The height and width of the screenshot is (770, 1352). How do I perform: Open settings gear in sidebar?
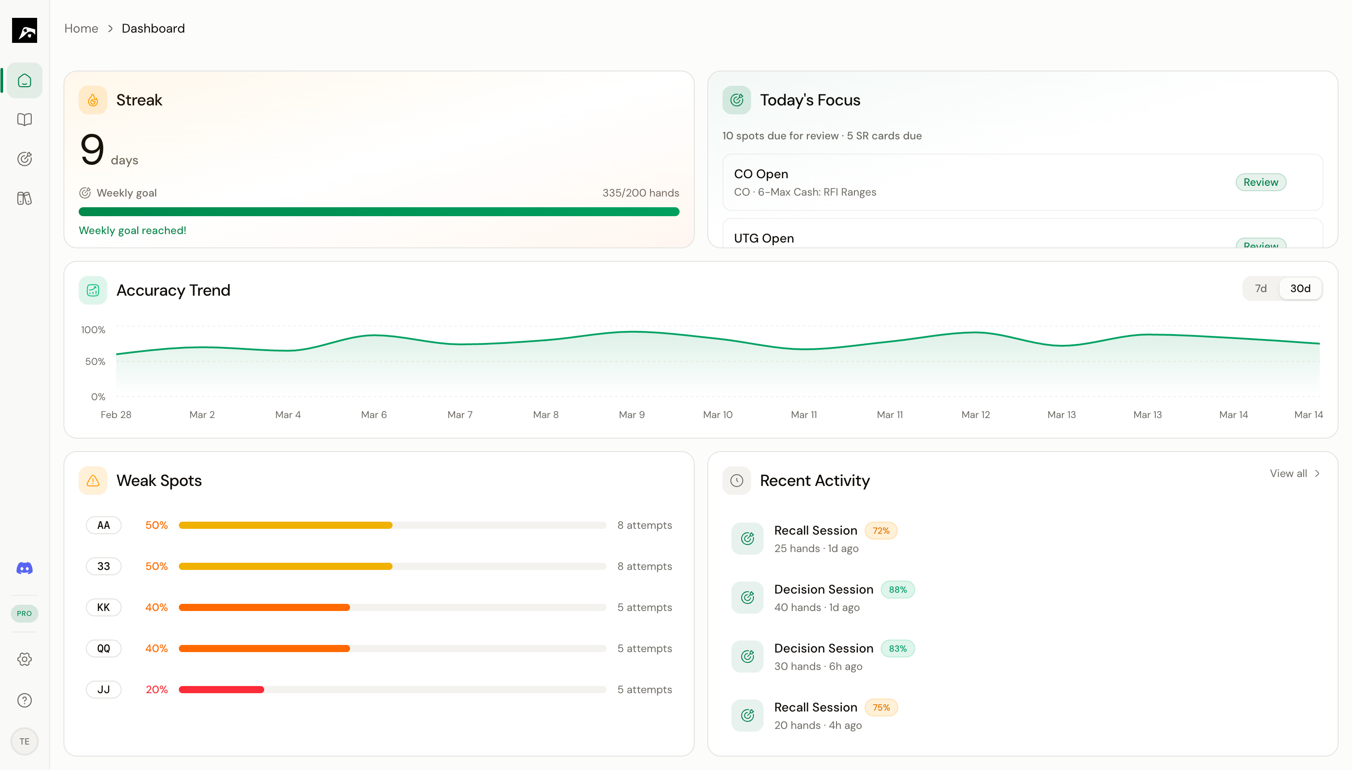coord(24,659)
